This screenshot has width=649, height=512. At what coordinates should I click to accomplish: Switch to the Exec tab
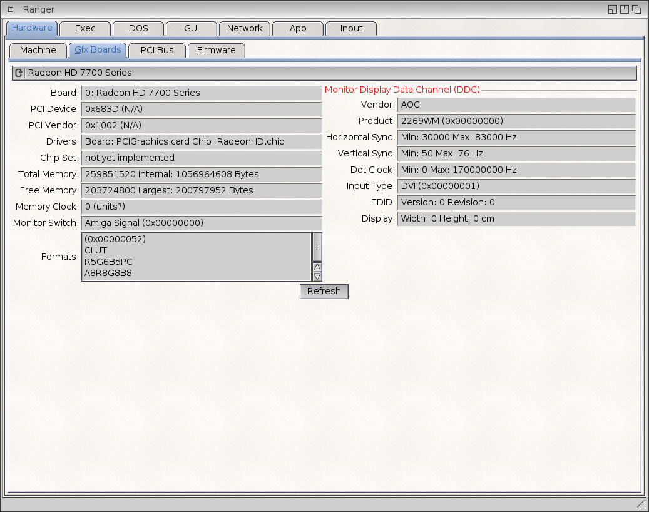coord(85,28)
